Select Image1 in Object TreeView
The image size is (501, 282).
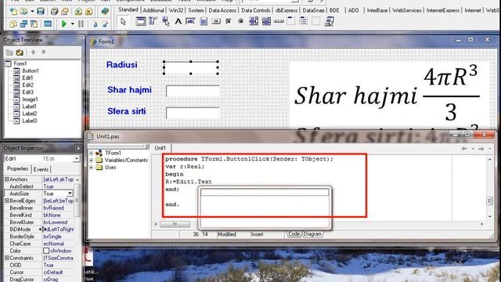30,99
